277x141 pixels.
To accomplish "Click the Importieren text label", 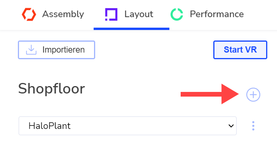I will click(x=64, y=50).
